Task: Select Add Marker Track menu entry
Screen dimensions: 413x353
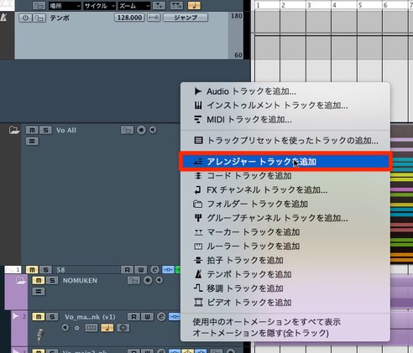Action: pos(285,232)
